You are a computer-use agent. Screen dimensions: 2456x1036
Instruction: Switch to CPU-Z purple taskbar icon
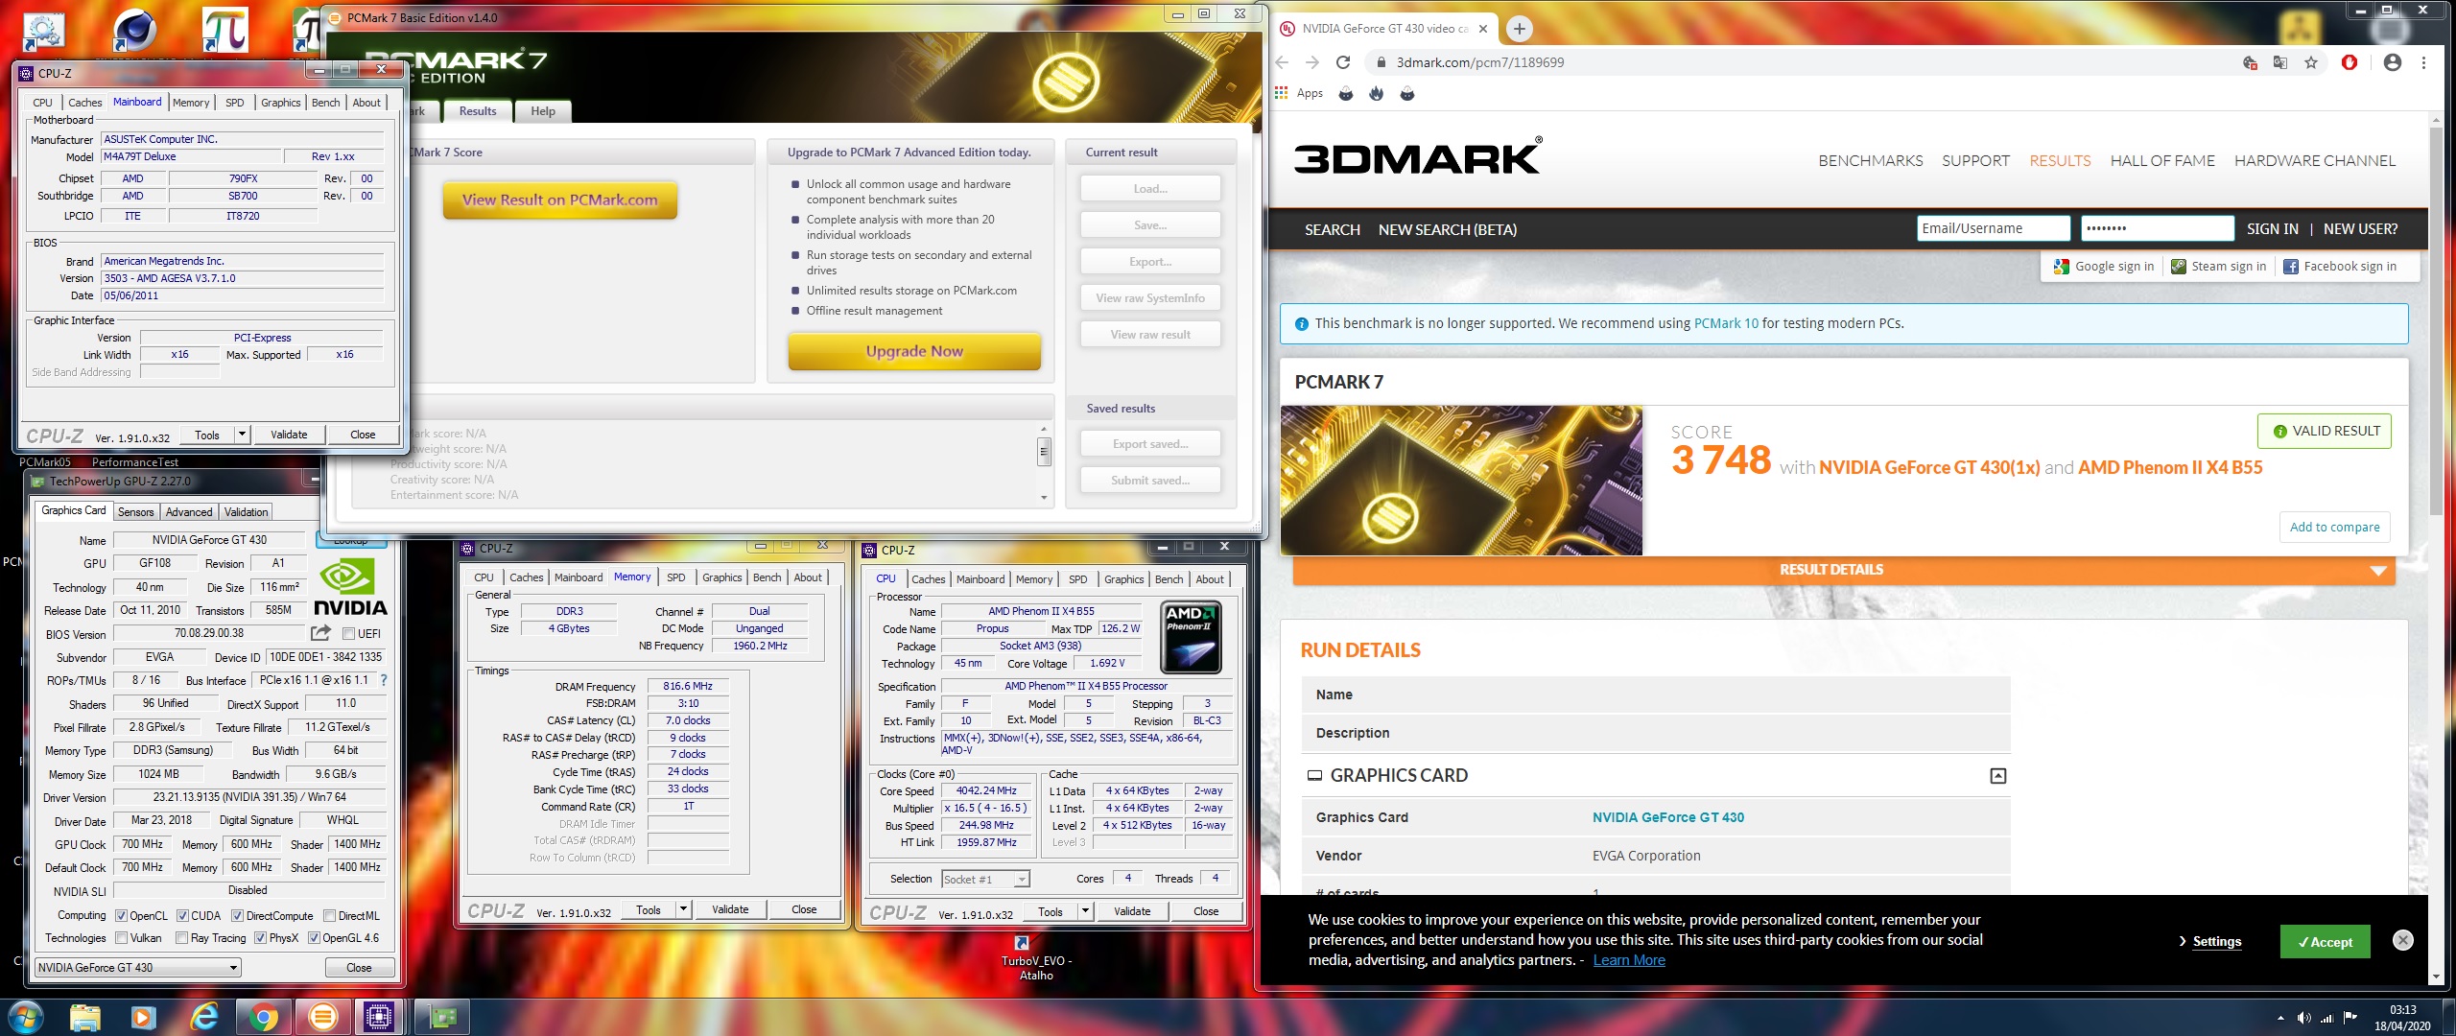tap(379, 1017)
